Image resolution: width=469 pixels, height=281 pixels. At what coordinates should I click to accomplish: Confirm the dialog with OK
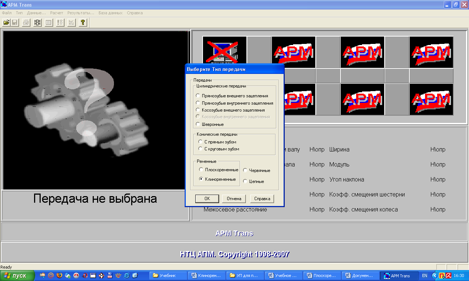click(x=207, y=199)
